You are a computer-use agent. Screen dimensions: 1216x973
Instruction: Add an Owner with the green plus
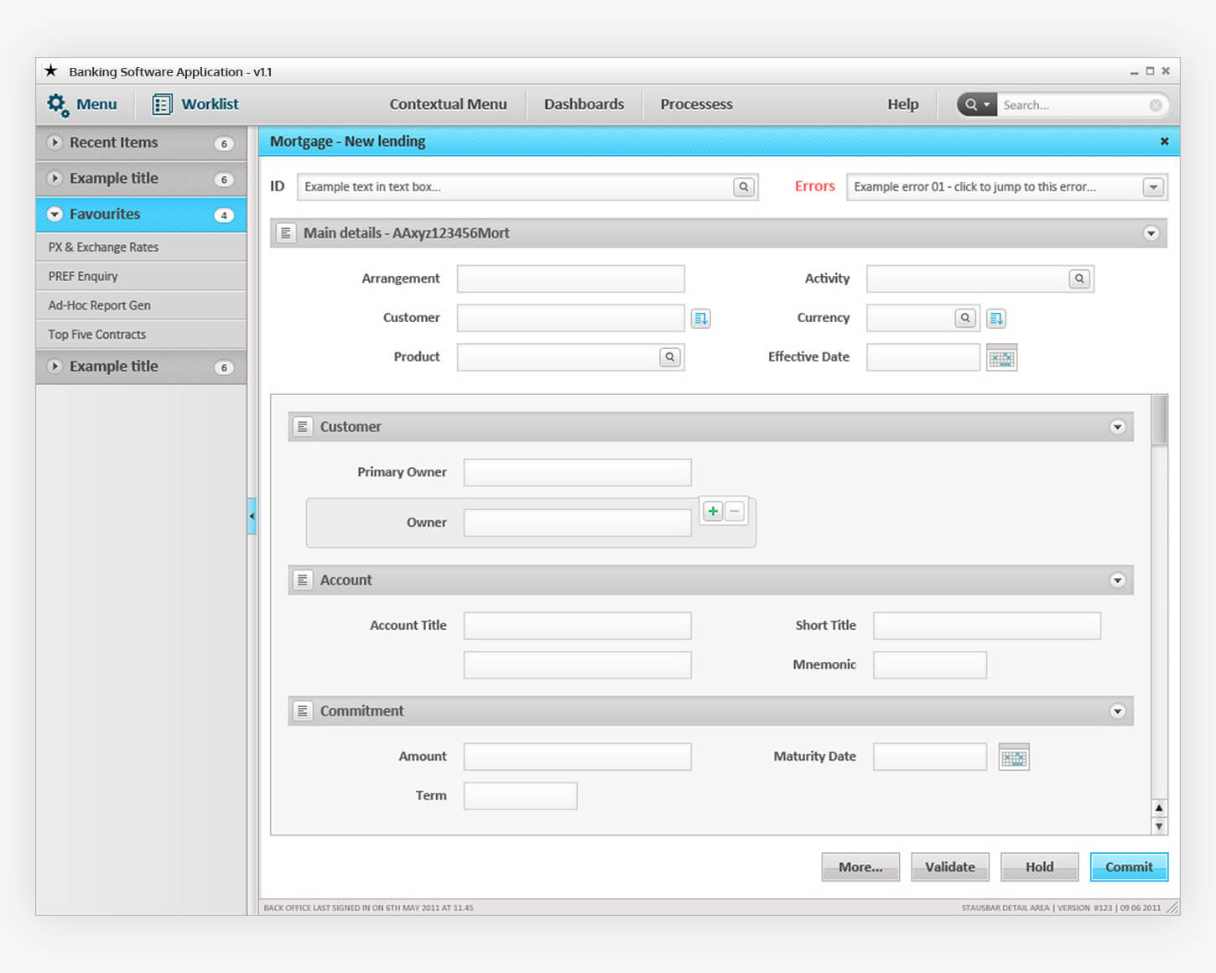click(713, 511)
